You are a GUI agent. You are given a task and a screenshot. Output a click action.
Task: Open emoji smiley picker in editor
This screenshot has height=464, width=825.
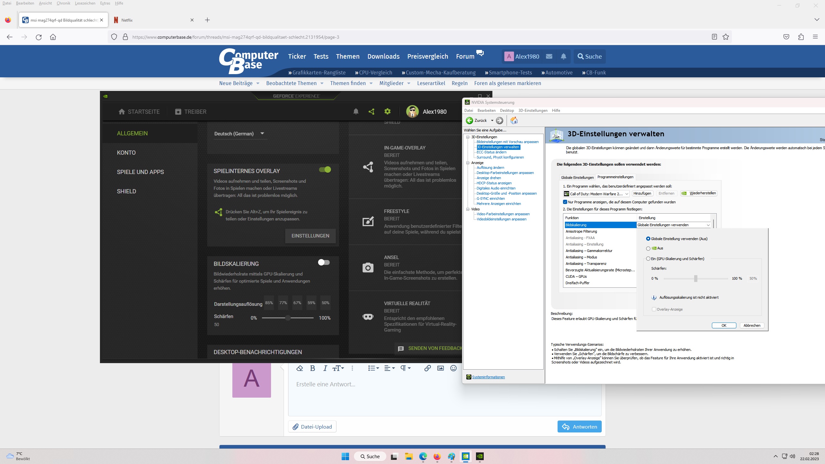(x=453, y=368)
